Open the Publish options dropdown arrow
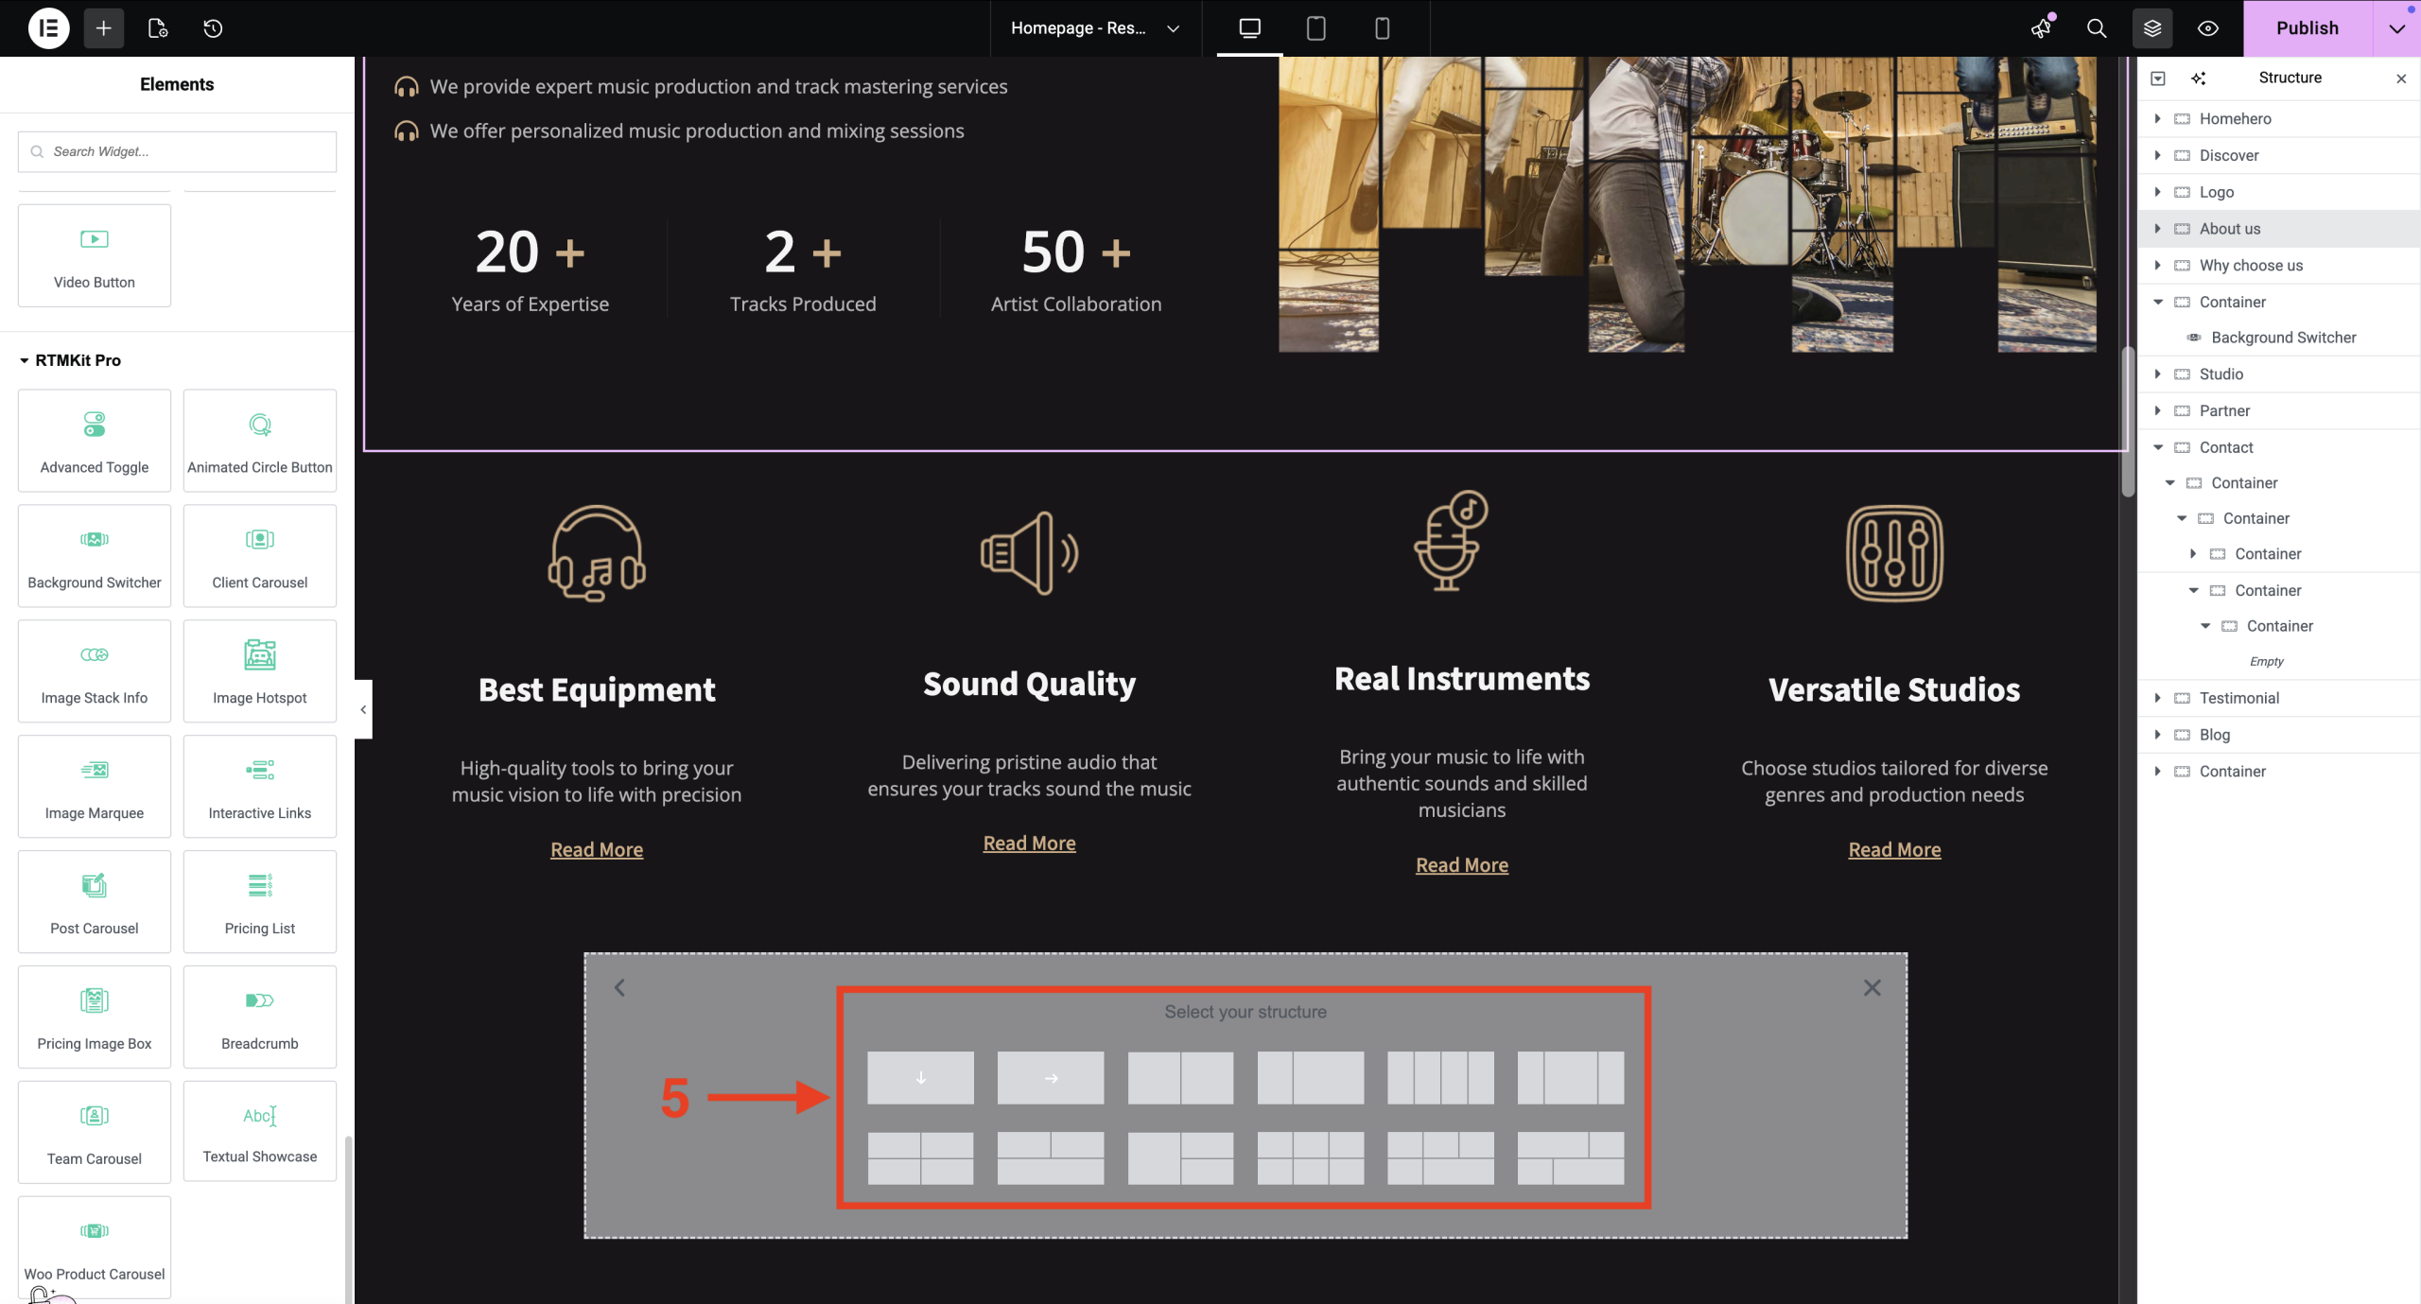The width and height of the screenshot is (2421, 1304). [2396, 28]
